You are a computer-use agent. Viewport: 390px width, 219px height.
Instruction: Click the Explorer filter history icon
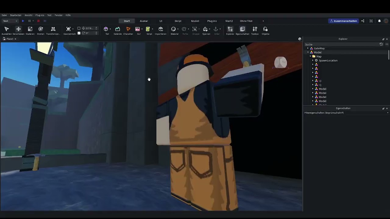coord(381,44)
